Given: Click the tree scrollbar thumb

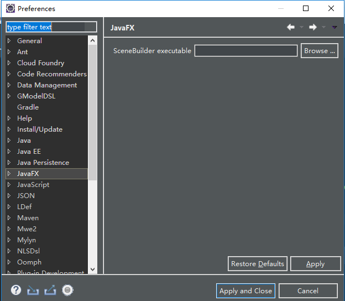Looking at the screenshot, I should pyautogui.click(x=93, y=112).
